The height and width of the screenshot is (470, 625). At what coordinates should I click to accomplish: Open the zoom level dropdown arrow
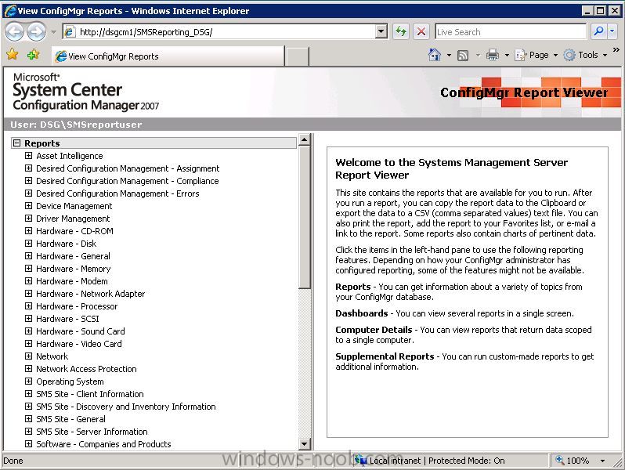(x=602, y=461)
